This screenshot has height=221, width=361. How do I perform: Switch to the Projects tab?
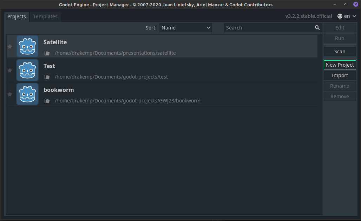[17, 16]
